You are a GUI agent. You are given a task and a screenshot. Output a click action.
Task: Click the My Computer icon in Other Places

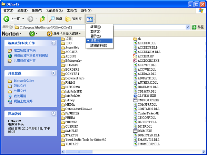point(10,96)
